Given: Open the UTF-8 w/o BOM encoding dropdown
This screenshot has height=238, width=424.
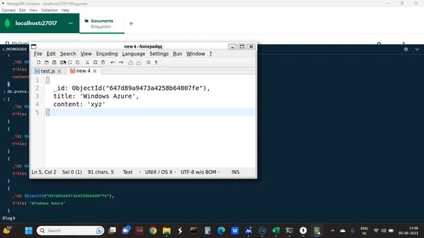Looking at the screenshot, I should tap(200, 172).
